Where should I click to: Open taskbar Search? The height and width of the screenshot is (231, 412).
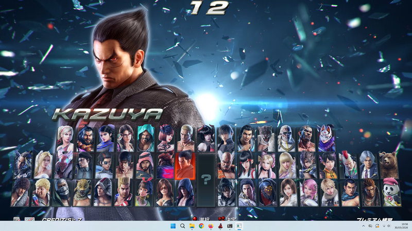coord(182,226)
